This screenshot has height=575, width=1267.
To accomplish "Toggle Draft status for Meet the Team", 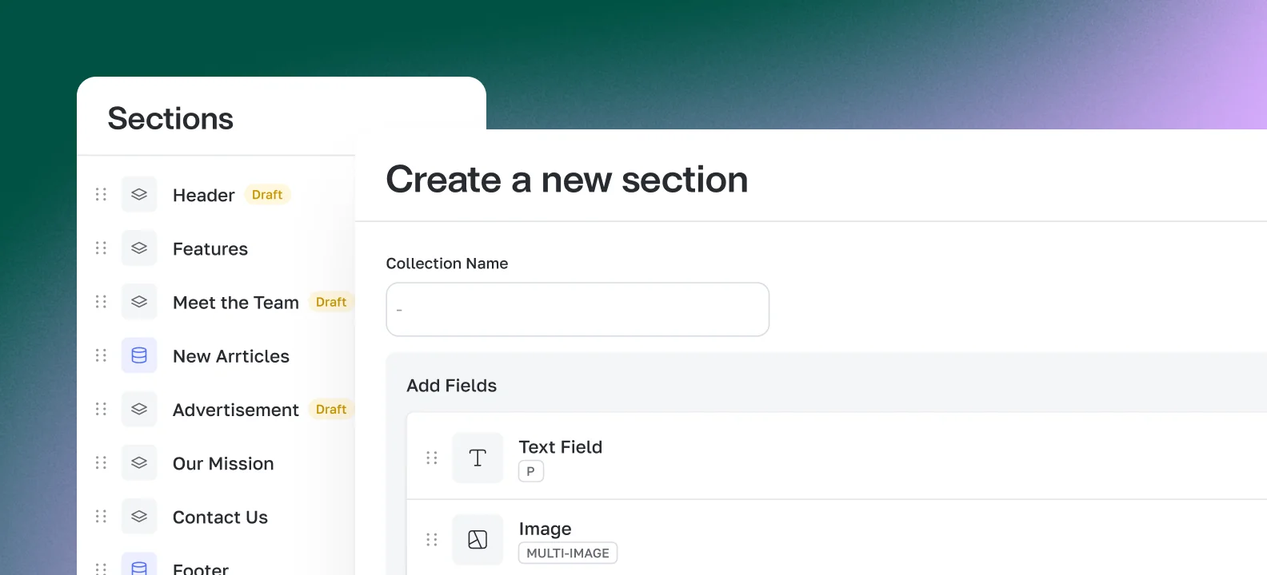I will click(330, 302).
